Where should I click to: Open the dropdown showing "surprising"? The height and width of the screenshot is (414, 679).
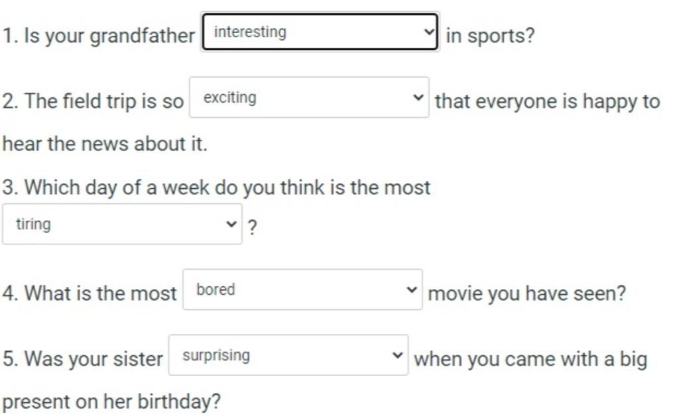coord(288,356)
